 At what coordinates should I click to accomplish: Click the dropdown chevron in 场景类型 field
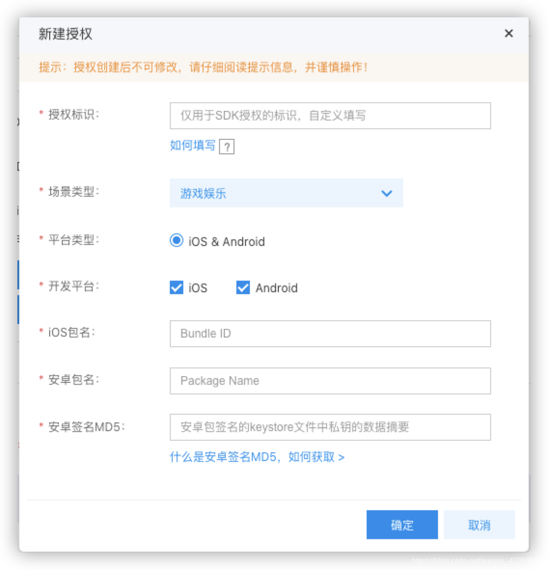[386, 193]
